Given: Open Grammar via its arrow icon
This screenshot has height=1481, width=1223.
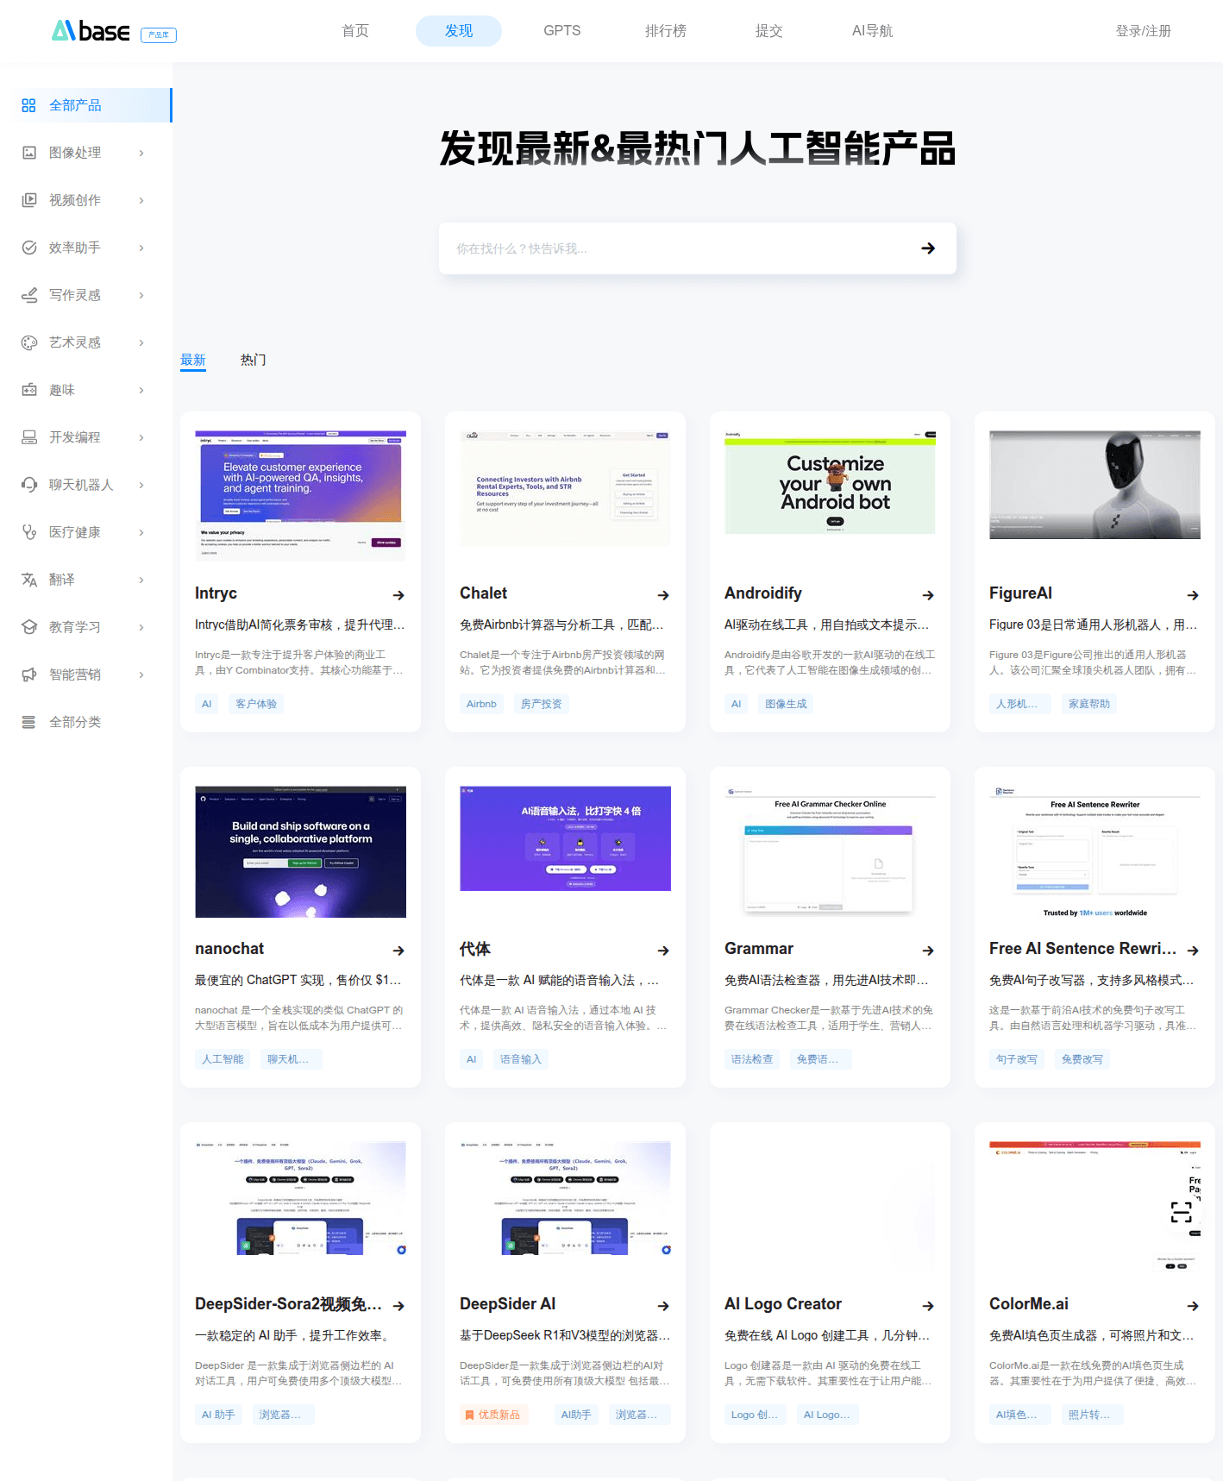Looking at the screenshot, I should click(928, 951).
